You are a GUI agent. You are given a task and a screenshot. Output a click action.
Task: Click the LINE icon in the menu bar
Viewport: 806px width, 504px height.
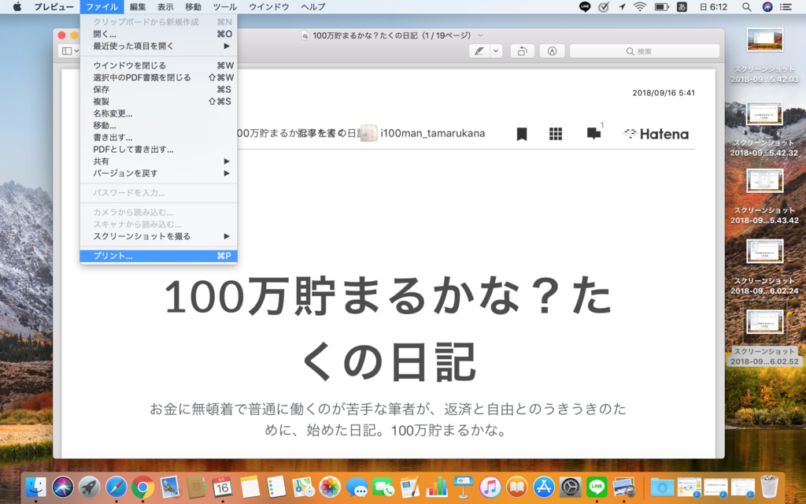[583, 7]
